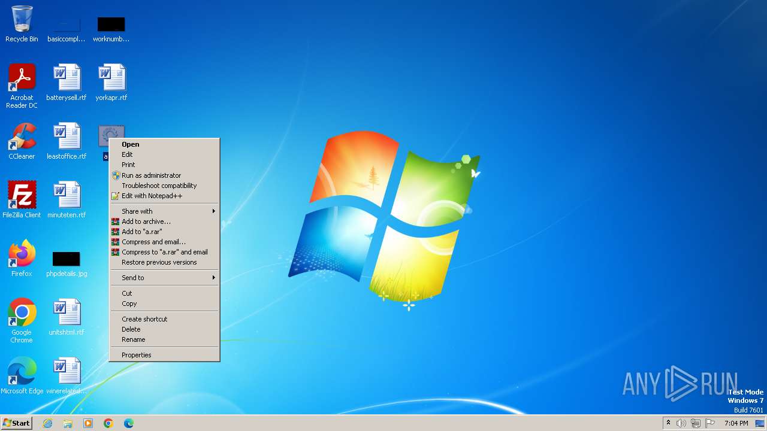The width and height of the screenshot is (767, 431).
Task: Select Create shortcut
Action: [165, 319]
